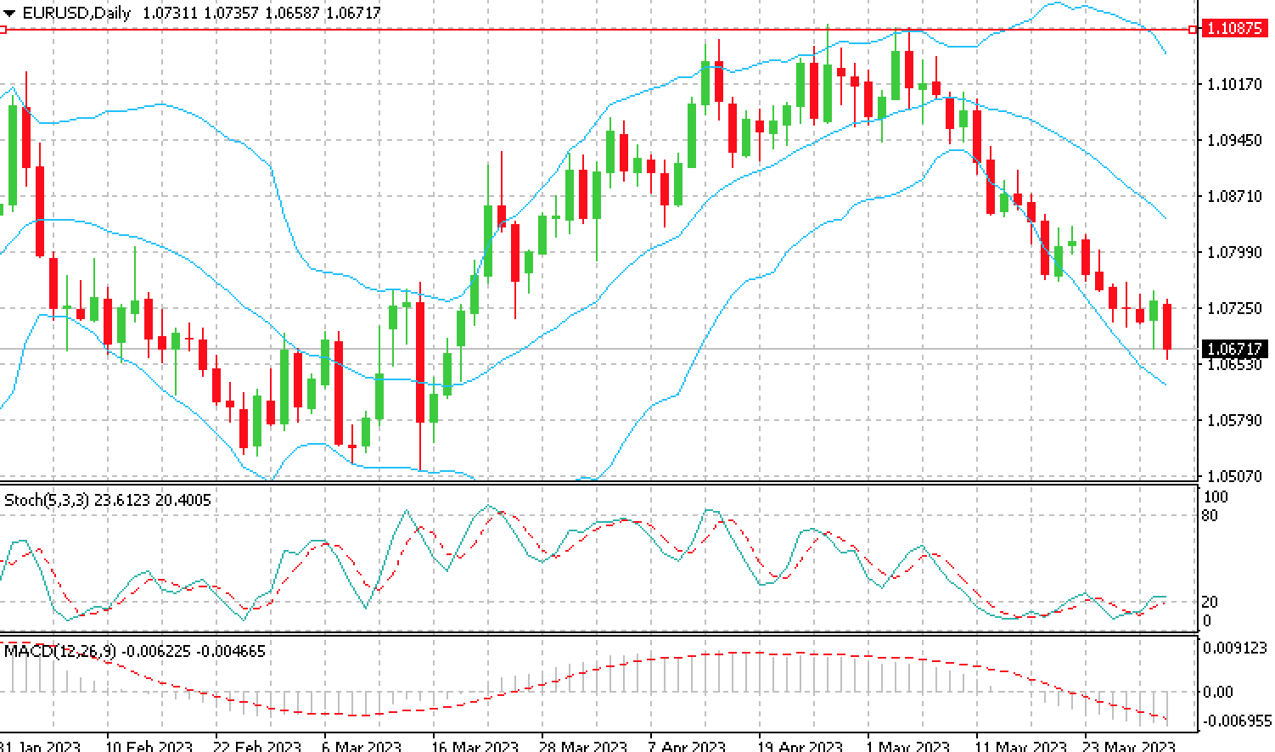Screen dimensions: 1275x752
Task: Click the OHLC values 1.07311 1.07357 in the title
Action: (x=200, y=13)
